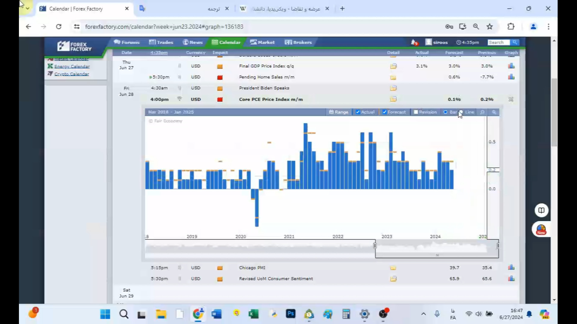Screen dimensions: 577x324
Task: Click the graph zoom out magnifier
Action: pos(494,112)
